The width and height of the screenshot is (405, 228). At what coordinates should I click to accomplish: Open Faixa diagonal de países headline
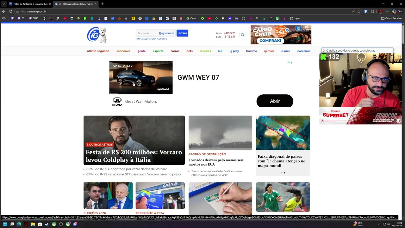282,161
